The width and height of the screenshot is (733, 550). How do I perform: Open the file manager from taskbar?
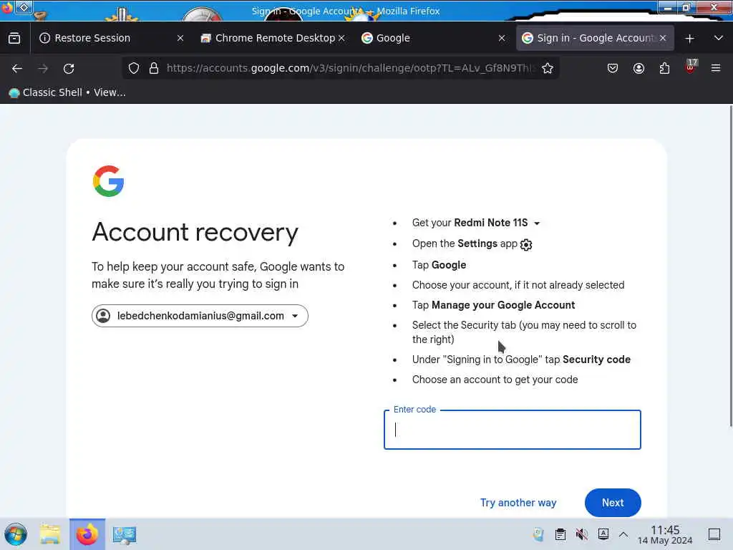click(x=51, y=534)
